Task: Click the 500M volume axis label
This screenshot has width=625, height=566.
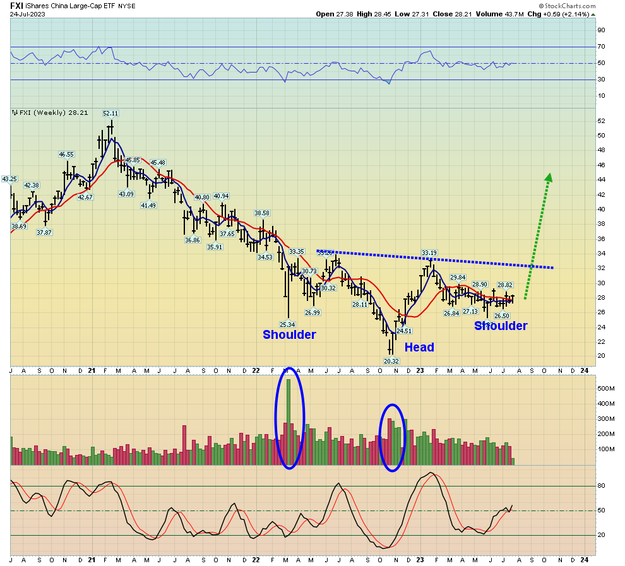Action: (x=606, y=388)
